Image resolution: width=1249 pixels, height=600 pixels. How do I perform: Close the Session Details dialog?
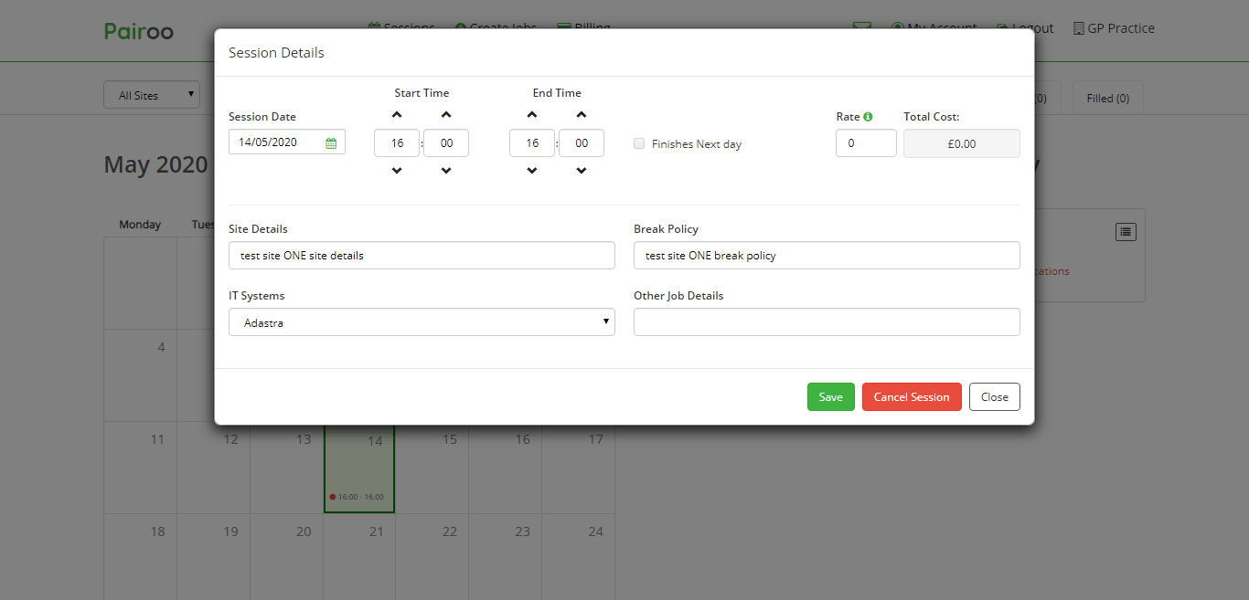994,397
